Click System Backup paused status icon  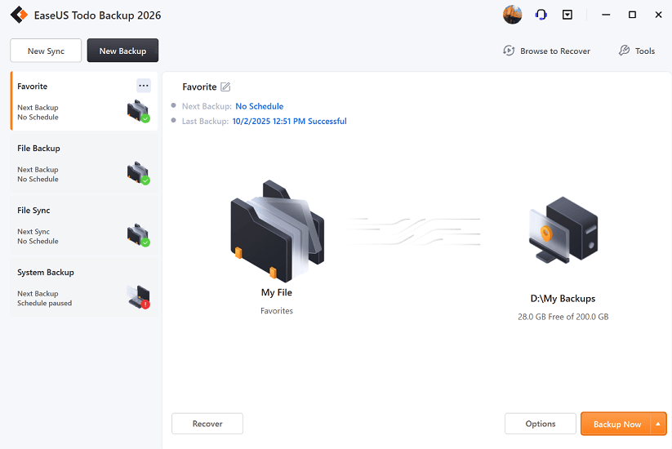[139, 297]
